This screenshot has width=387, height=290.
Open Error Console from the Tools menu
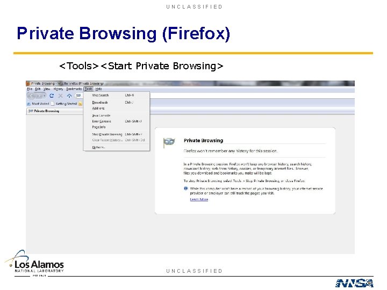click(x=117, y=121)
